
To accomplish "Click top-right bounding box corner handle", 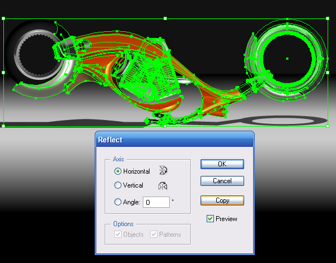I will coord(328,18).
